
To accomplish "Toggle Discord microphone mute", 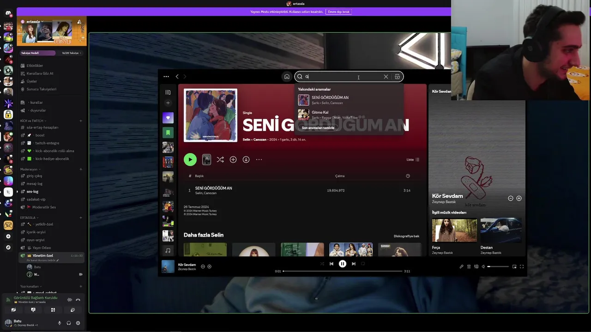I will point(59,323).
